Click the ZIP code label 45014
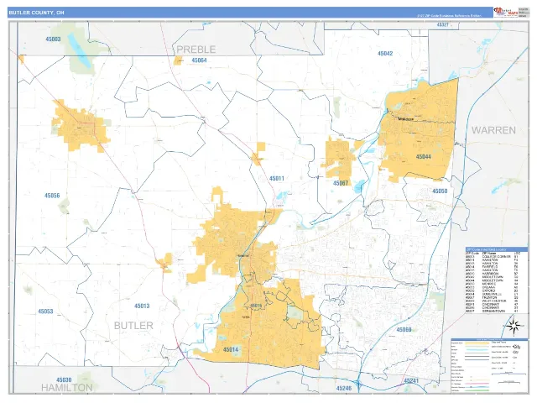The image size is (537, 403). [231, 349]
